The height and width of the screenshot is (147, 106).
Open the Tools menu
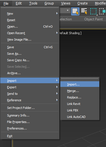(x=33, y=3)
